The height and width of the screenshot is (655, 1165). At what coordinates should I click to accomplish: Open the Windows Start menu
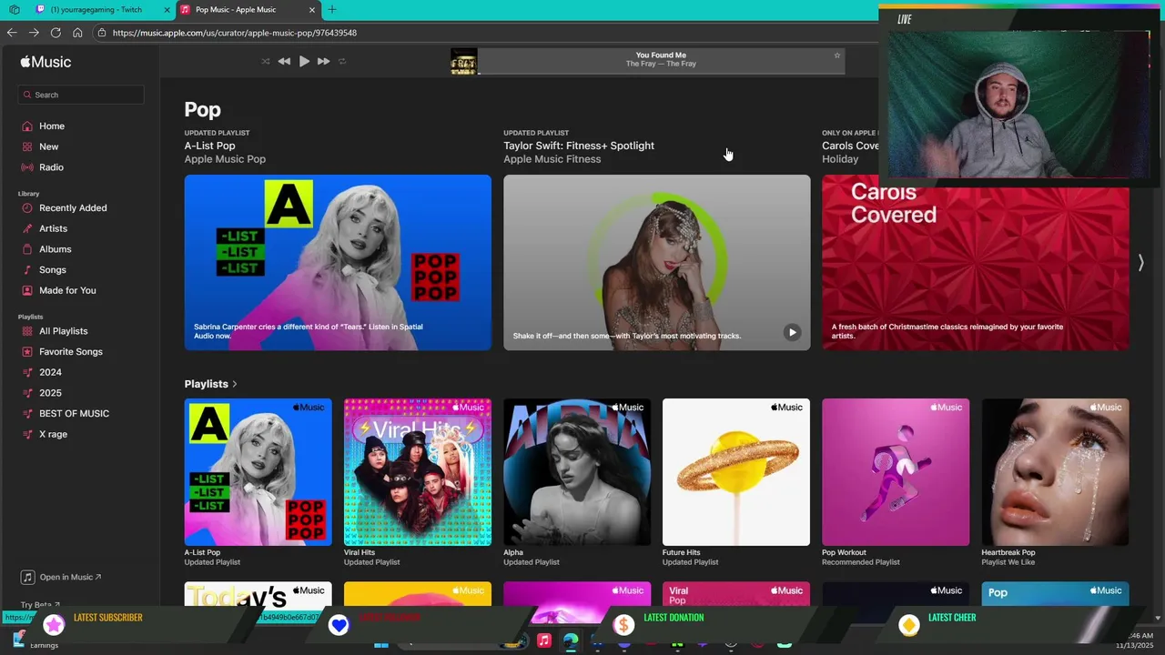click(x=381, y=642)
